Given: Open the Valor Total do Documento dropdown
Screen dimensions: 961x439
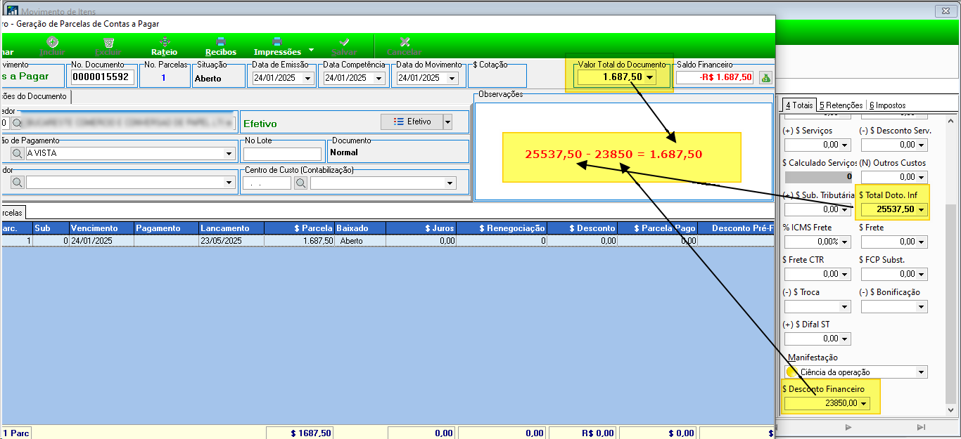Looking at the screenshot, I should tap(650, 77).
